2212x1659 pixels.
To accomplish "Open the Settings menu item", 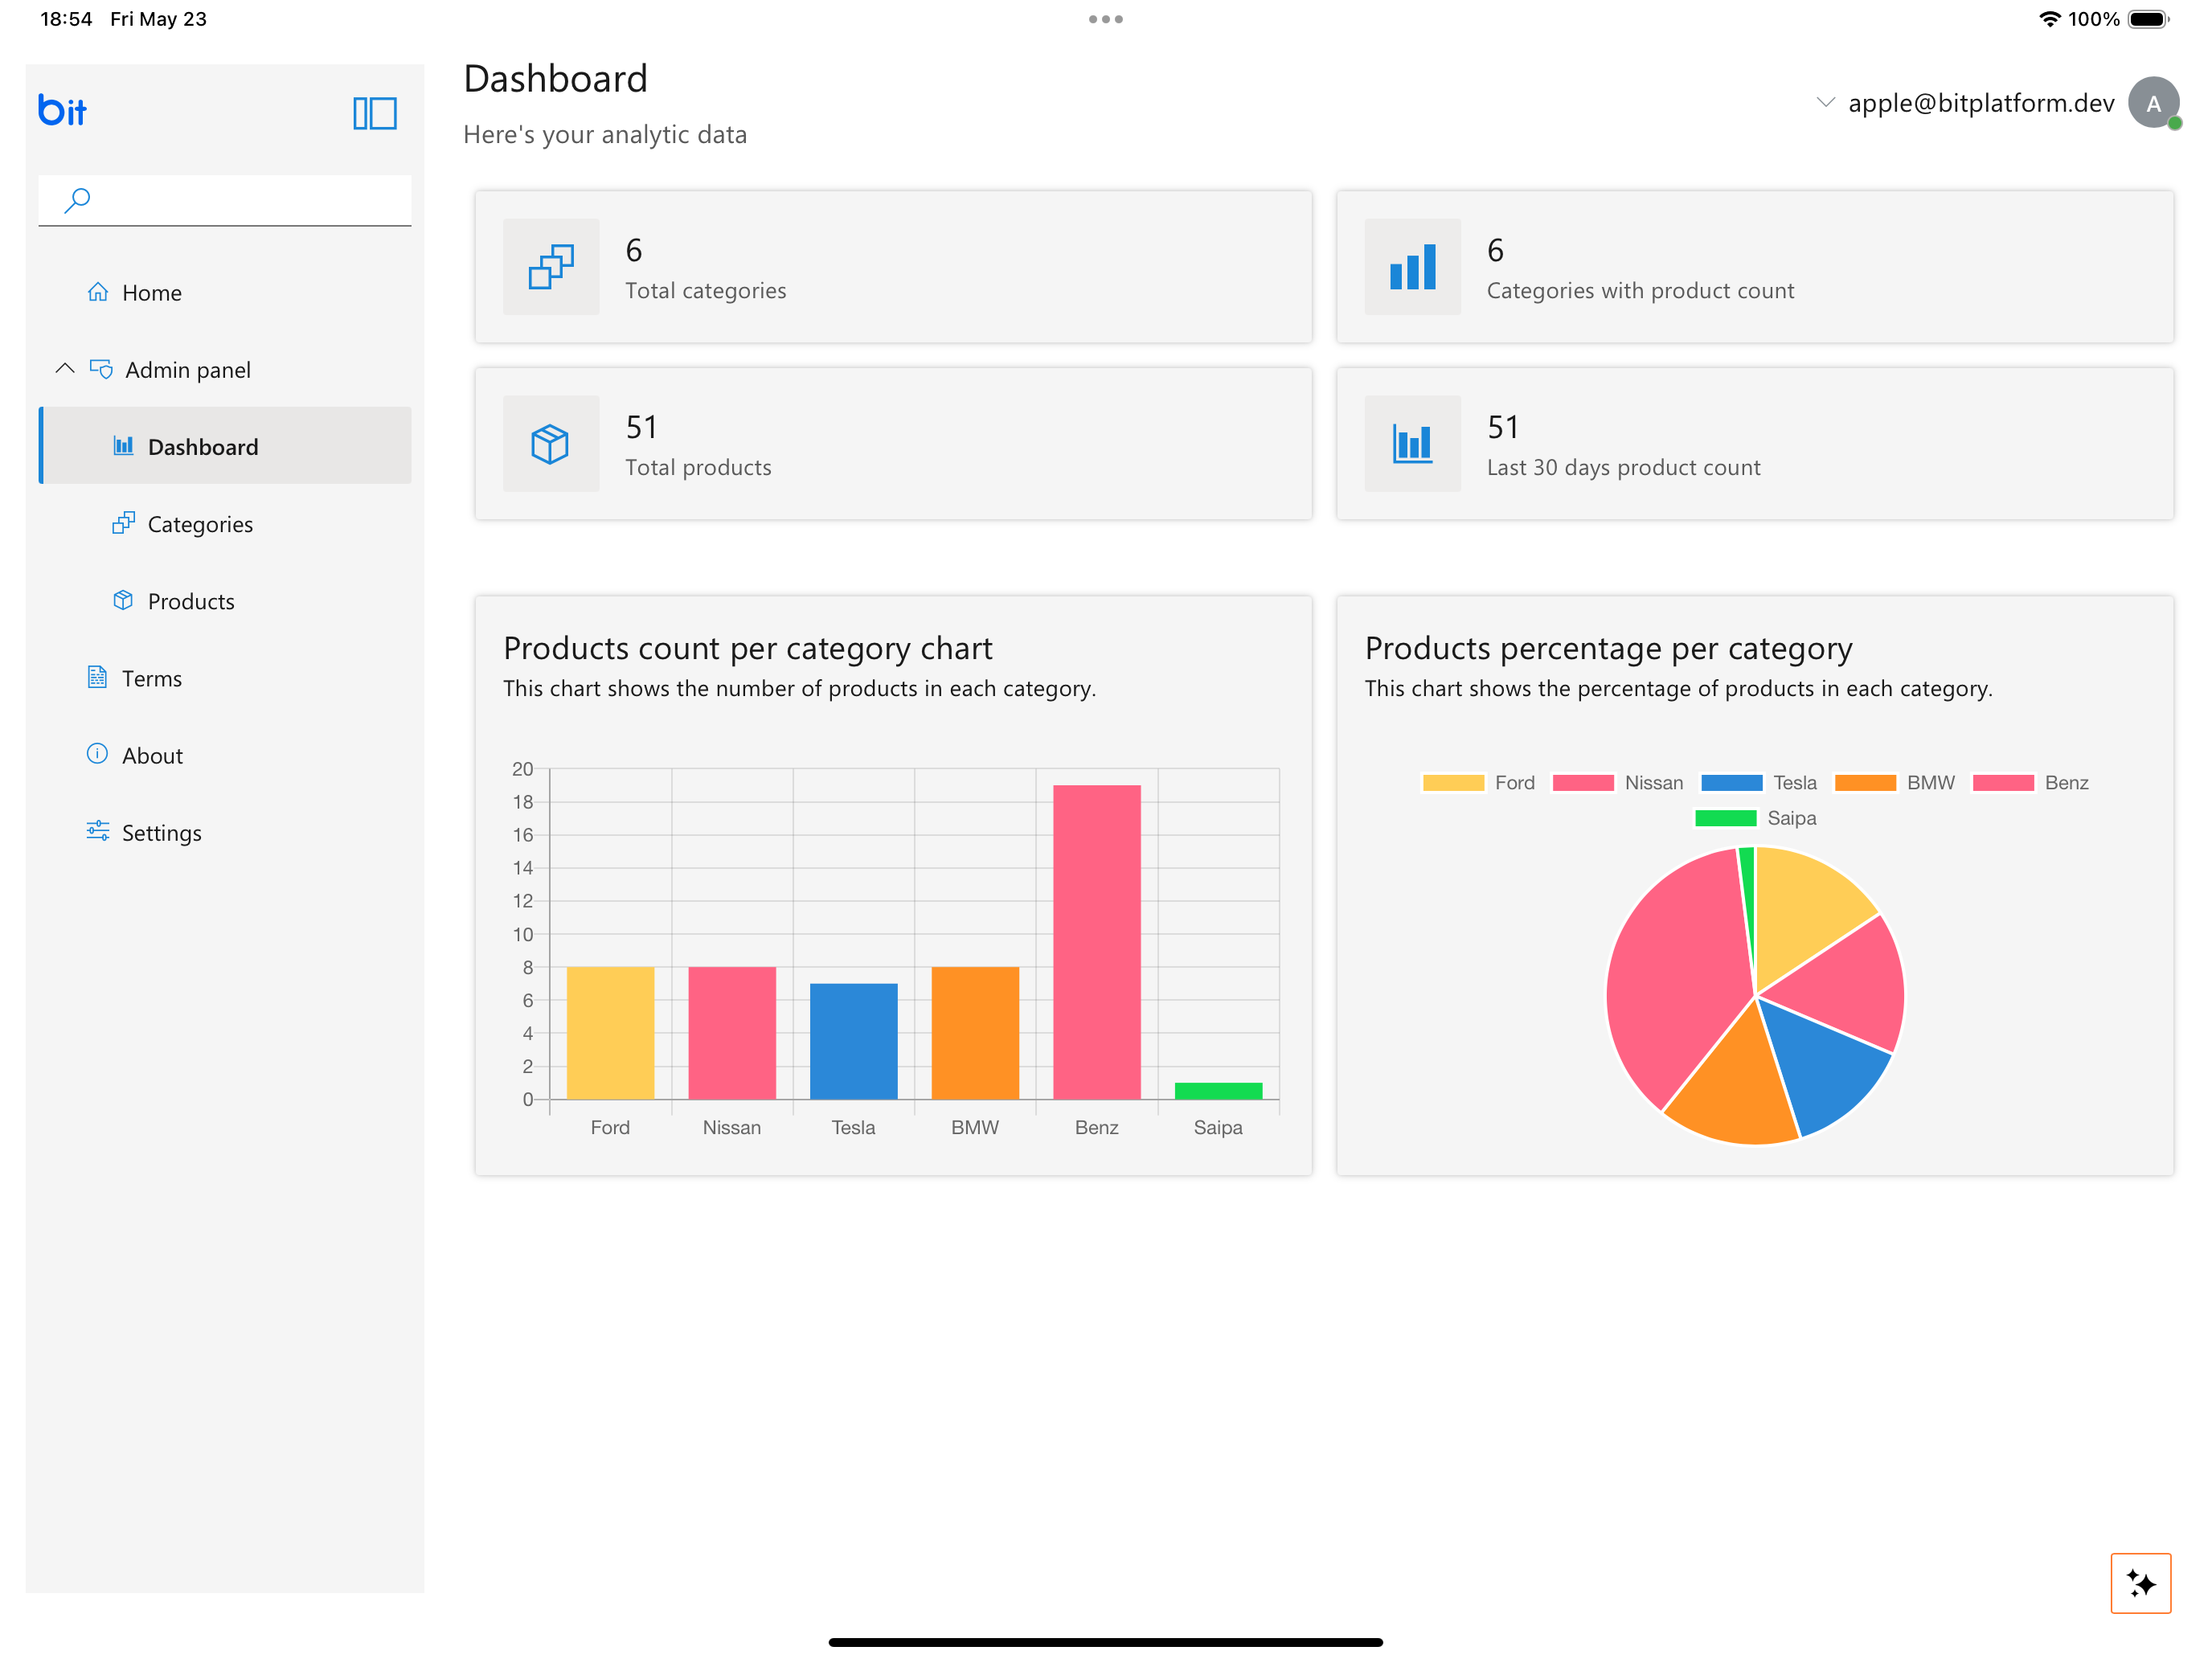I will coord(225,832).
